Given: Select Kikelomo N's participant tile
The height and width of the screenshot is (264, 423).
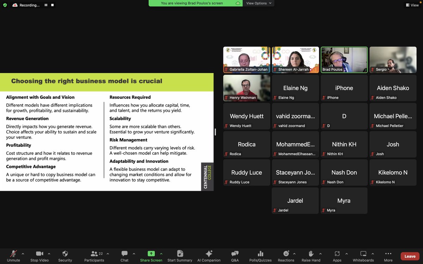Looking at the screenshot, I should point(393,172).
